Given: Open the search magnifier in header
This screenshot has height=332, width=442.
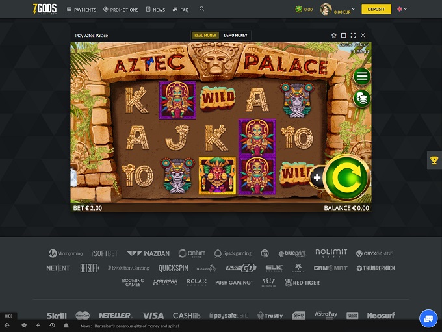Looking at the screenshot, I should pos(201,10).
